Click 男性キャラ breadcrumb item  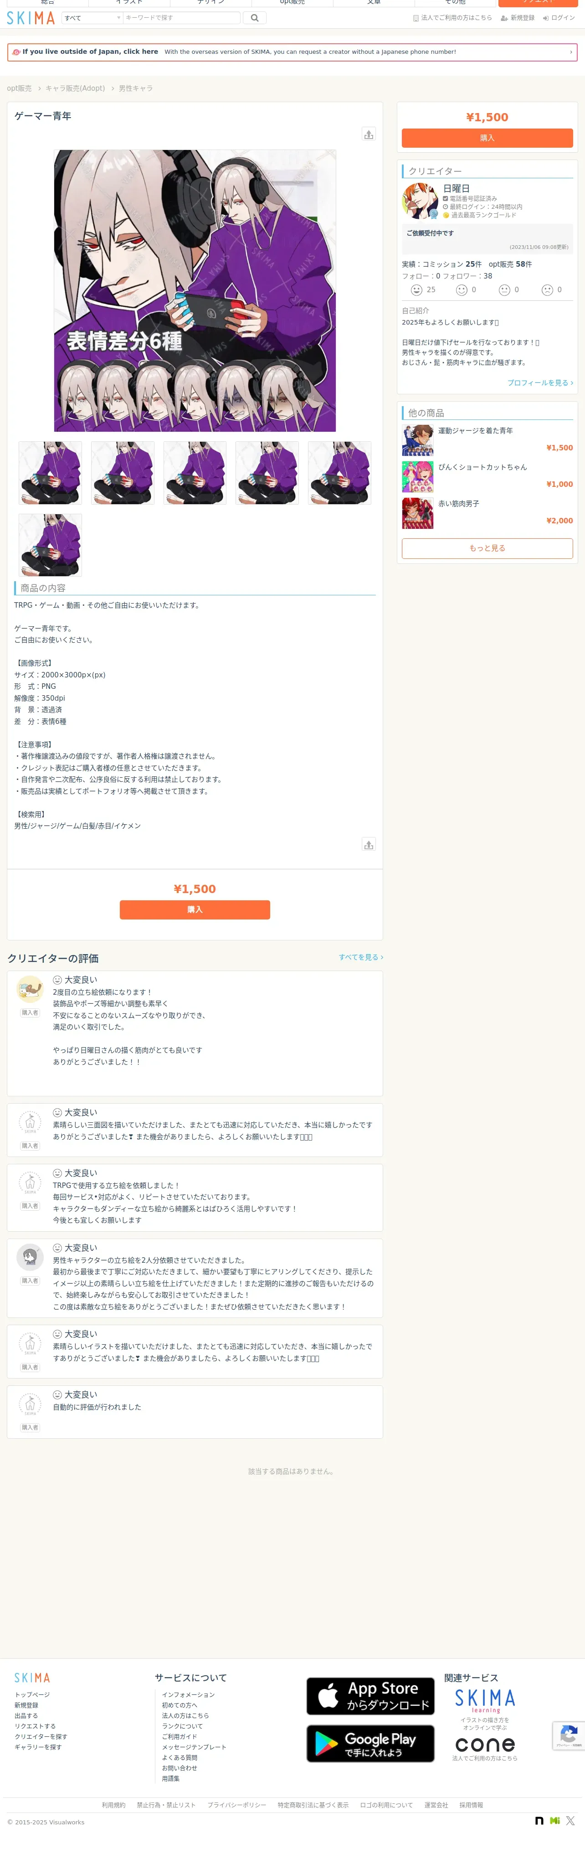(136, 88)
